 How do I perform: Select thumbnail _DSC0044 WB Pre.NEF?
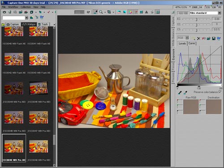14,88
